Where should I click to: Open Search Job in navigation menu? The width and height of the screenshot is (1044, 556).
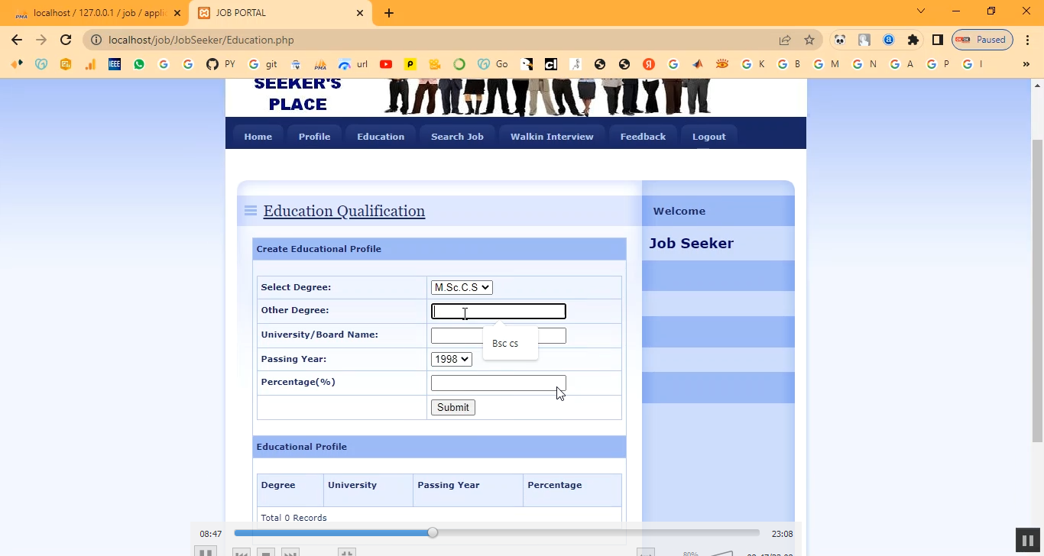click(457, 137)
